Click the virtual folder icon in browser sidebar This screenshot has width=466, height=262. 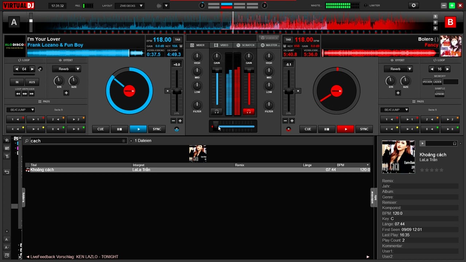point(7,148)
